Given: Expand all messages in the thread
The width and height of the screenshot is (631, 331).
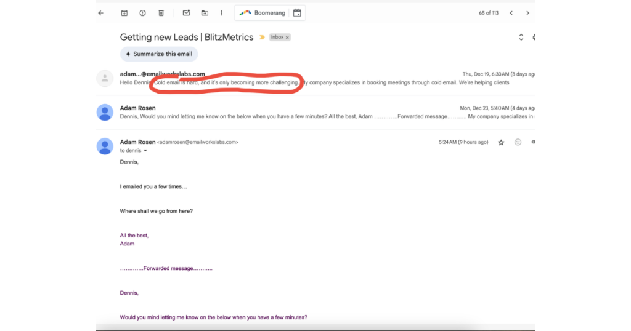Looking at the screenshot, I should [521, 38].
